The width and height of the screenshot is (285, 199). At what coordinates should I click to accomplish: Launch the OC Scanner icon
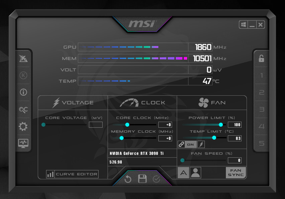coord(23,109)
